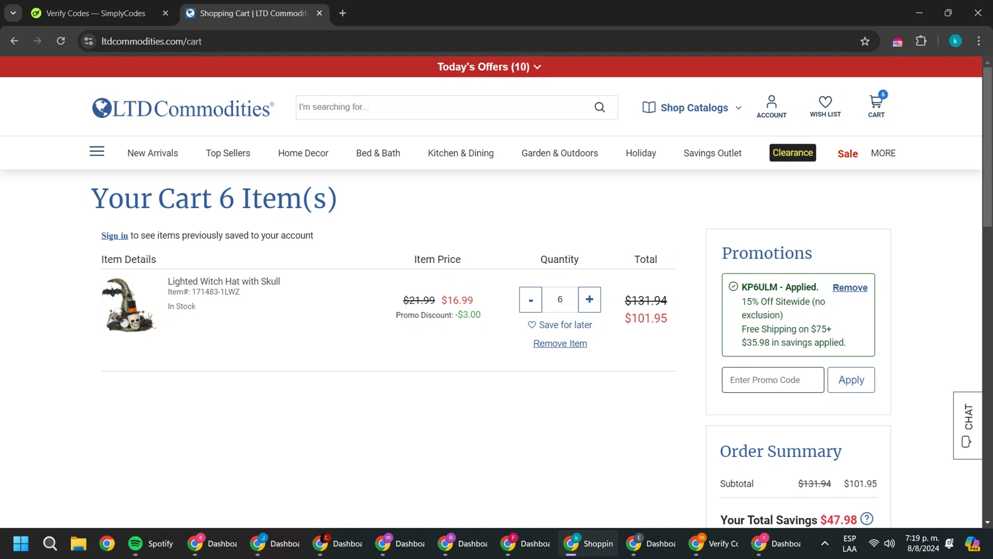This screenshot has height=559, width=993.
Task: Open the Chat side panel
Action: coord(968,425)
